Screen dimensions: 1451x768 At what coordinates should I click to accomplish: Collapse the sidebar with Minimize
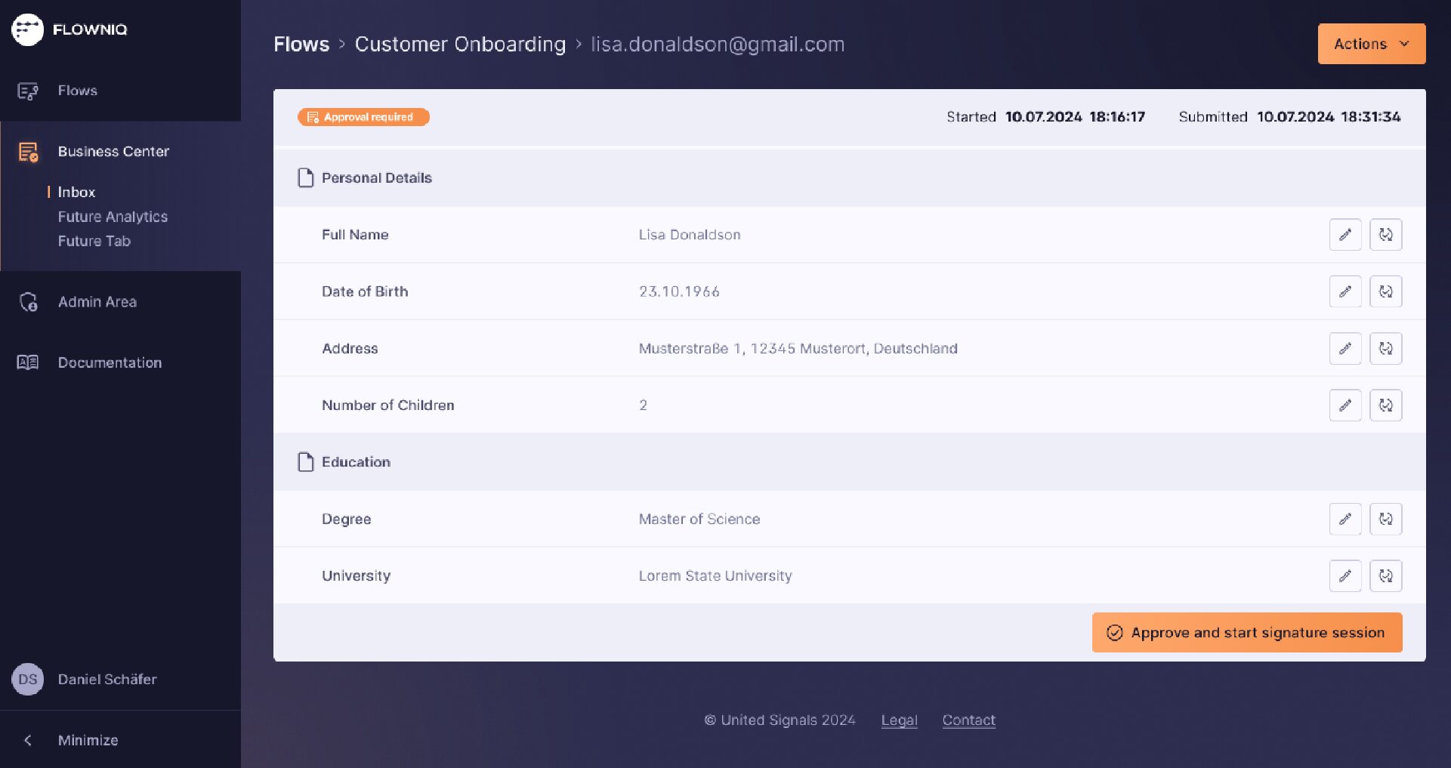87,740
